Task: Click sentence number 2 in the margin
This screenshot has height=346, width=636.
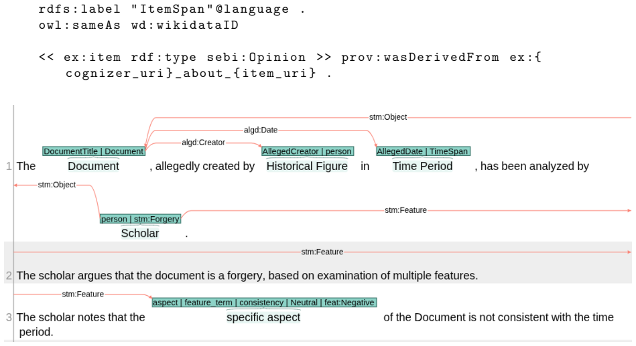Action: (x=9, y=276)
